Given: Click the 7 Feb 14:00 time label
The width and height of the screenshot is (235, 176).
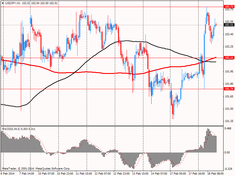Looking at the screenshot, I should click(x=27, y=173).
